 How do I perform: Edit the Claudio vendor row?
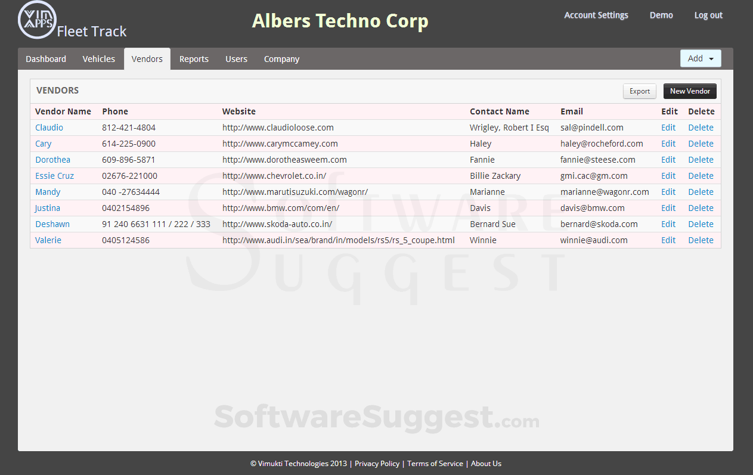pos(668,128)
